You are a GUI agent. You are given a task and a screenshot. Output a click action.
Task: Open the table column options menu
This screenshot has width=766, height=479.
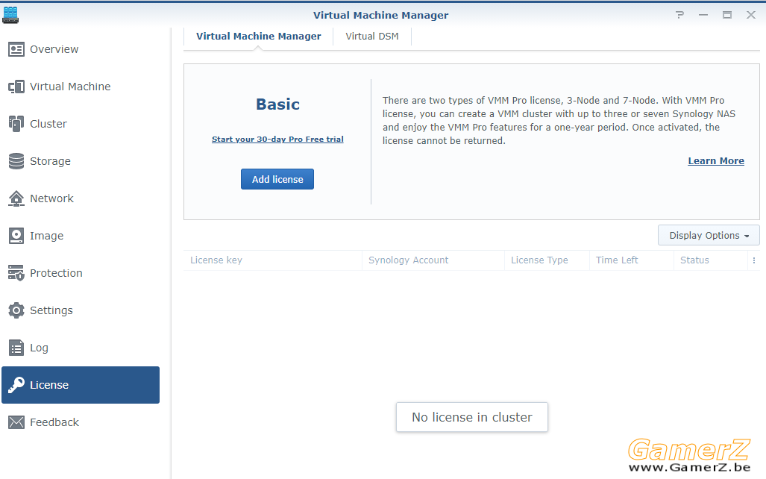[x=754, y=260]
